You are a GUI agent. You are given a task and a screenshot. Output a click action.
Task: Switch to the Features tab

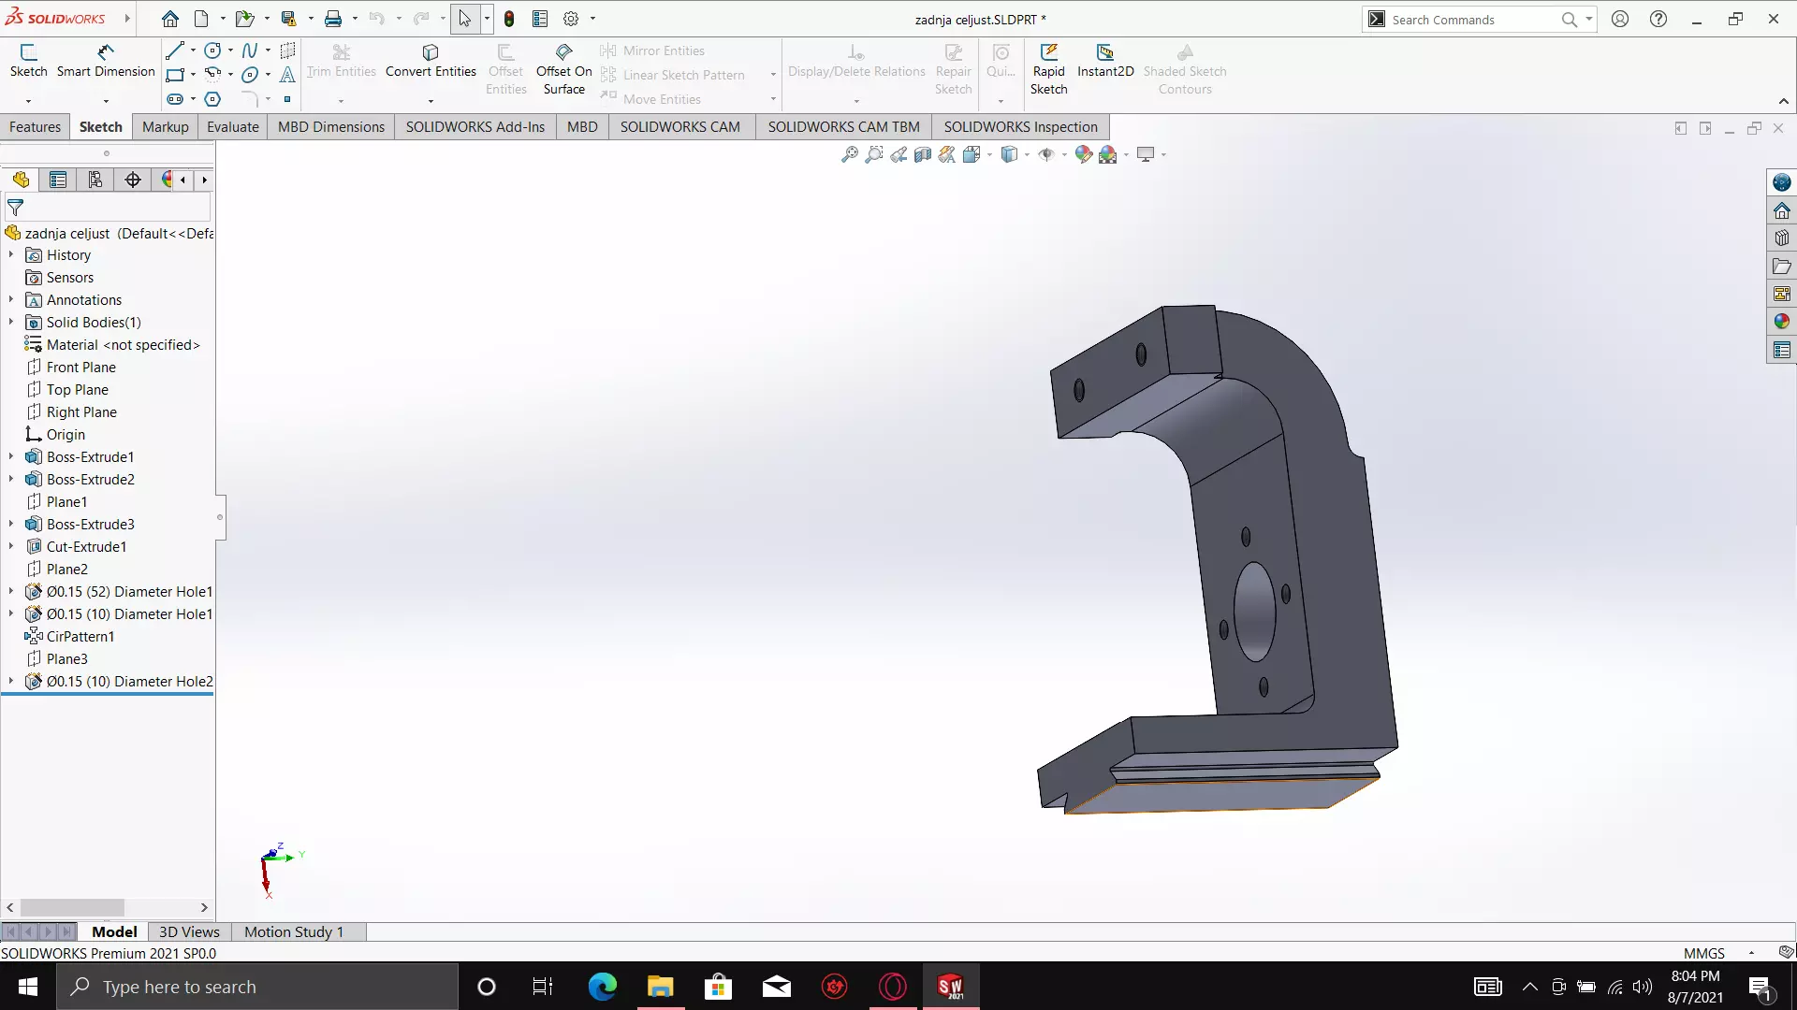pyautogui.click(x=35, y=126)
